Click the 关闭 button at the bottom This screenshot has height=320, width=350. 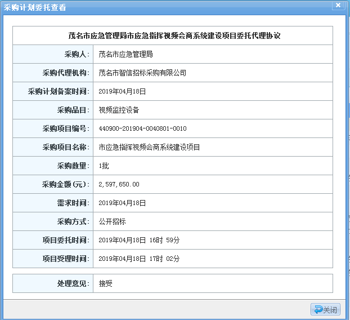click(325, 309)
